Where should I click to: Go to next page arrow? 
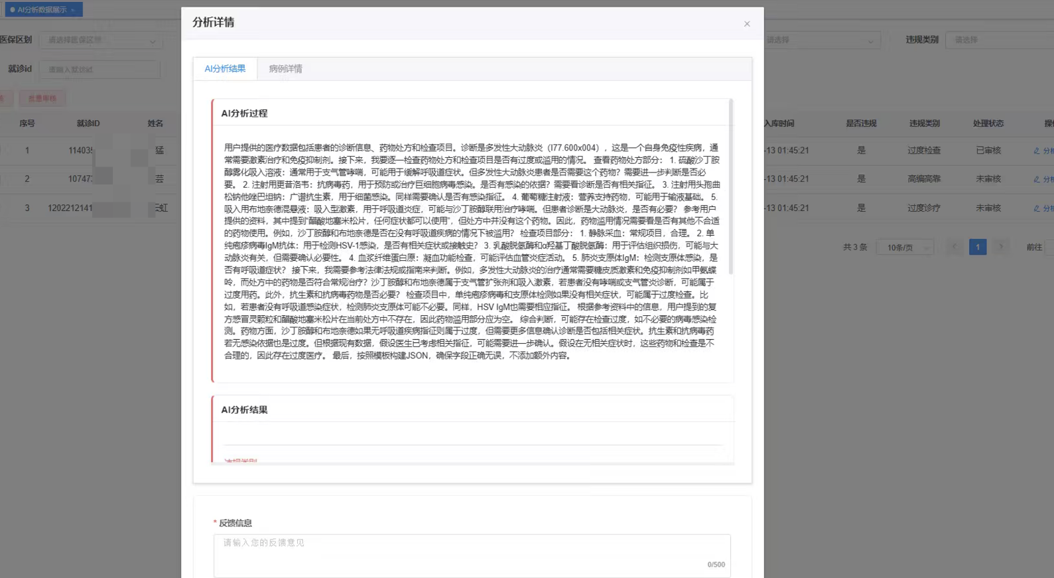point(1001,247)
